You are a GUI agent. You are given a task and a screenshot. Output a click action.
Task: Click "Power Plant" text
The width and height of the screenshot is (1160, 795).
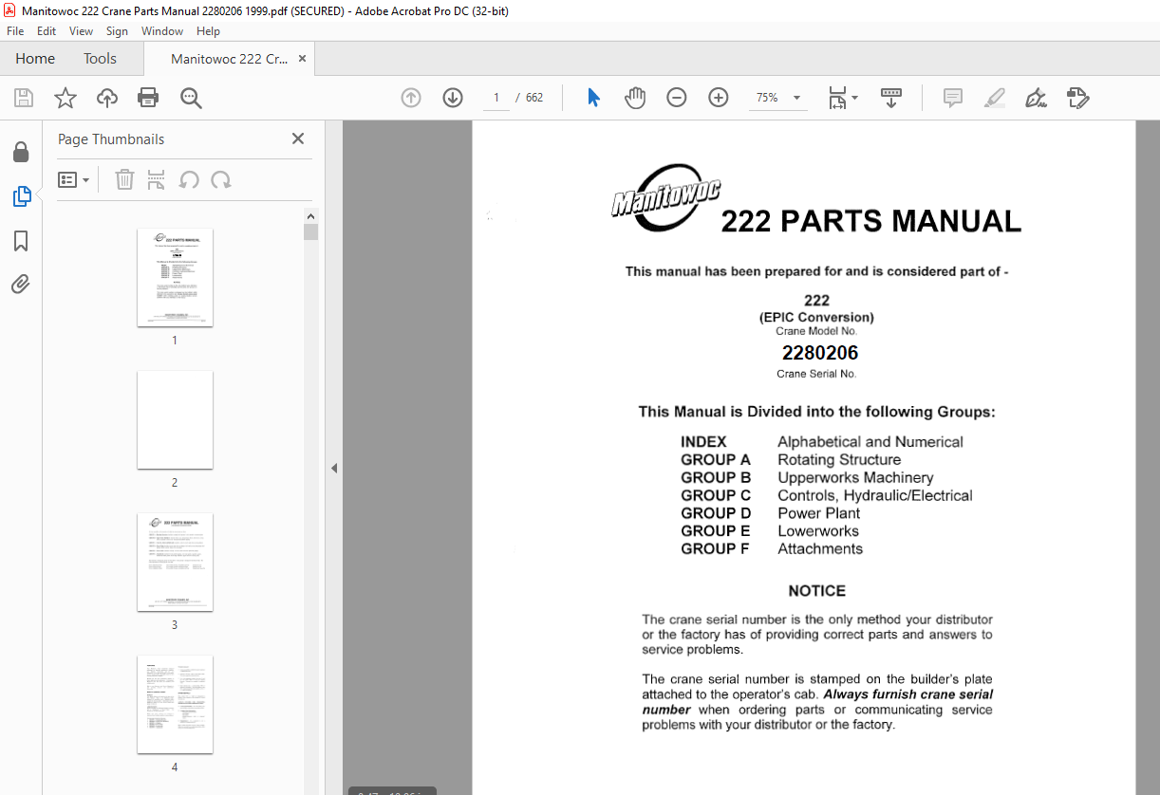coord(819,513)
